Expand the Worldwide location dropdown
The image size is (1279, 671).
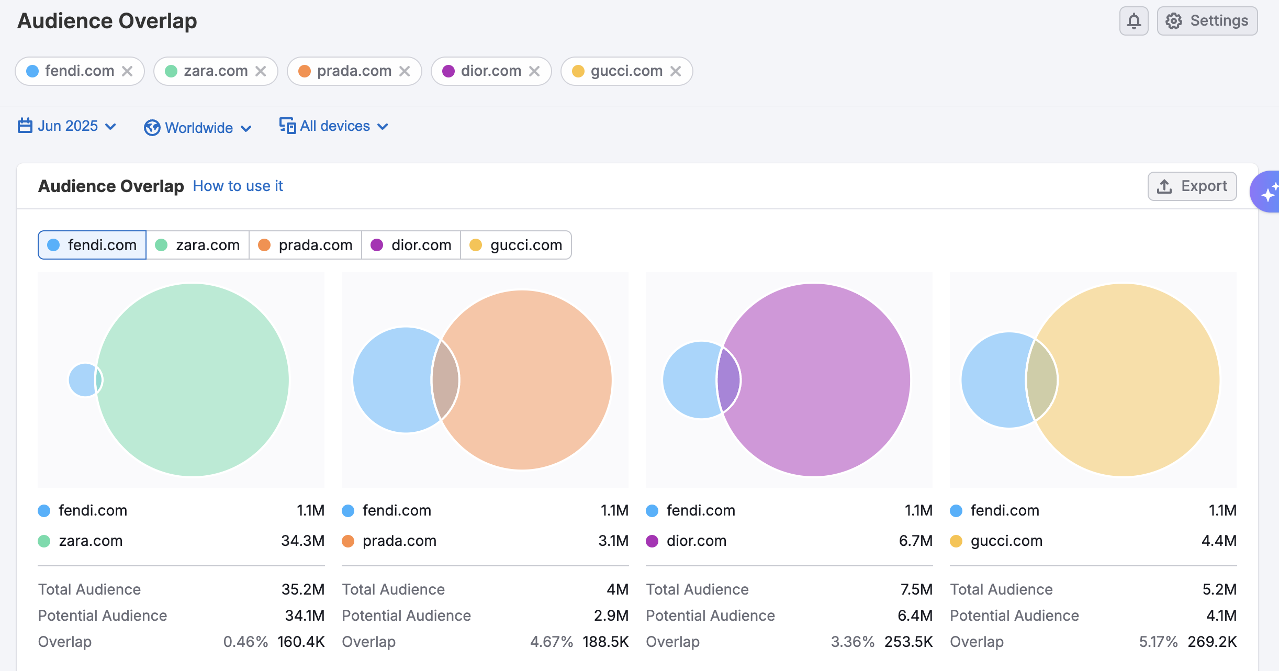[x=198, y=128]
